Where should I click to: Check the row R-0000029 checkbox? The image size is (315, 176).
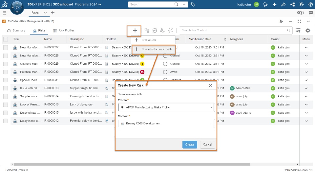pos(6,64)
